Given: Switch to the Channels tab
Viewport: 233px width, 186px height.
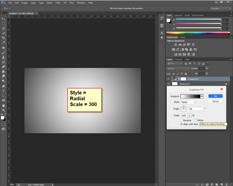Looking at the screenshot, I should point(178,59).
